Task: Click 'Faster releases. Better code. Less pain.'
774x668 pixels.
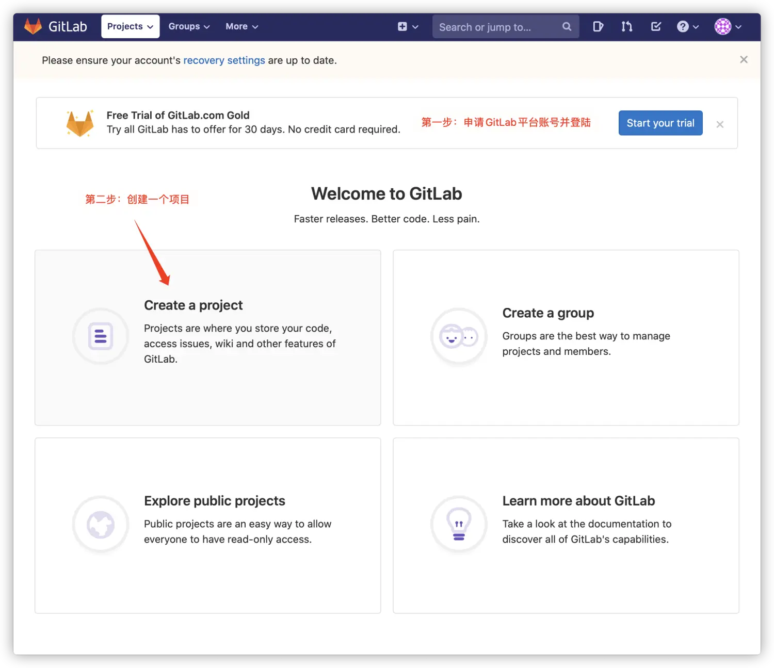Action: pyautogui.click(x=386, y=219)
